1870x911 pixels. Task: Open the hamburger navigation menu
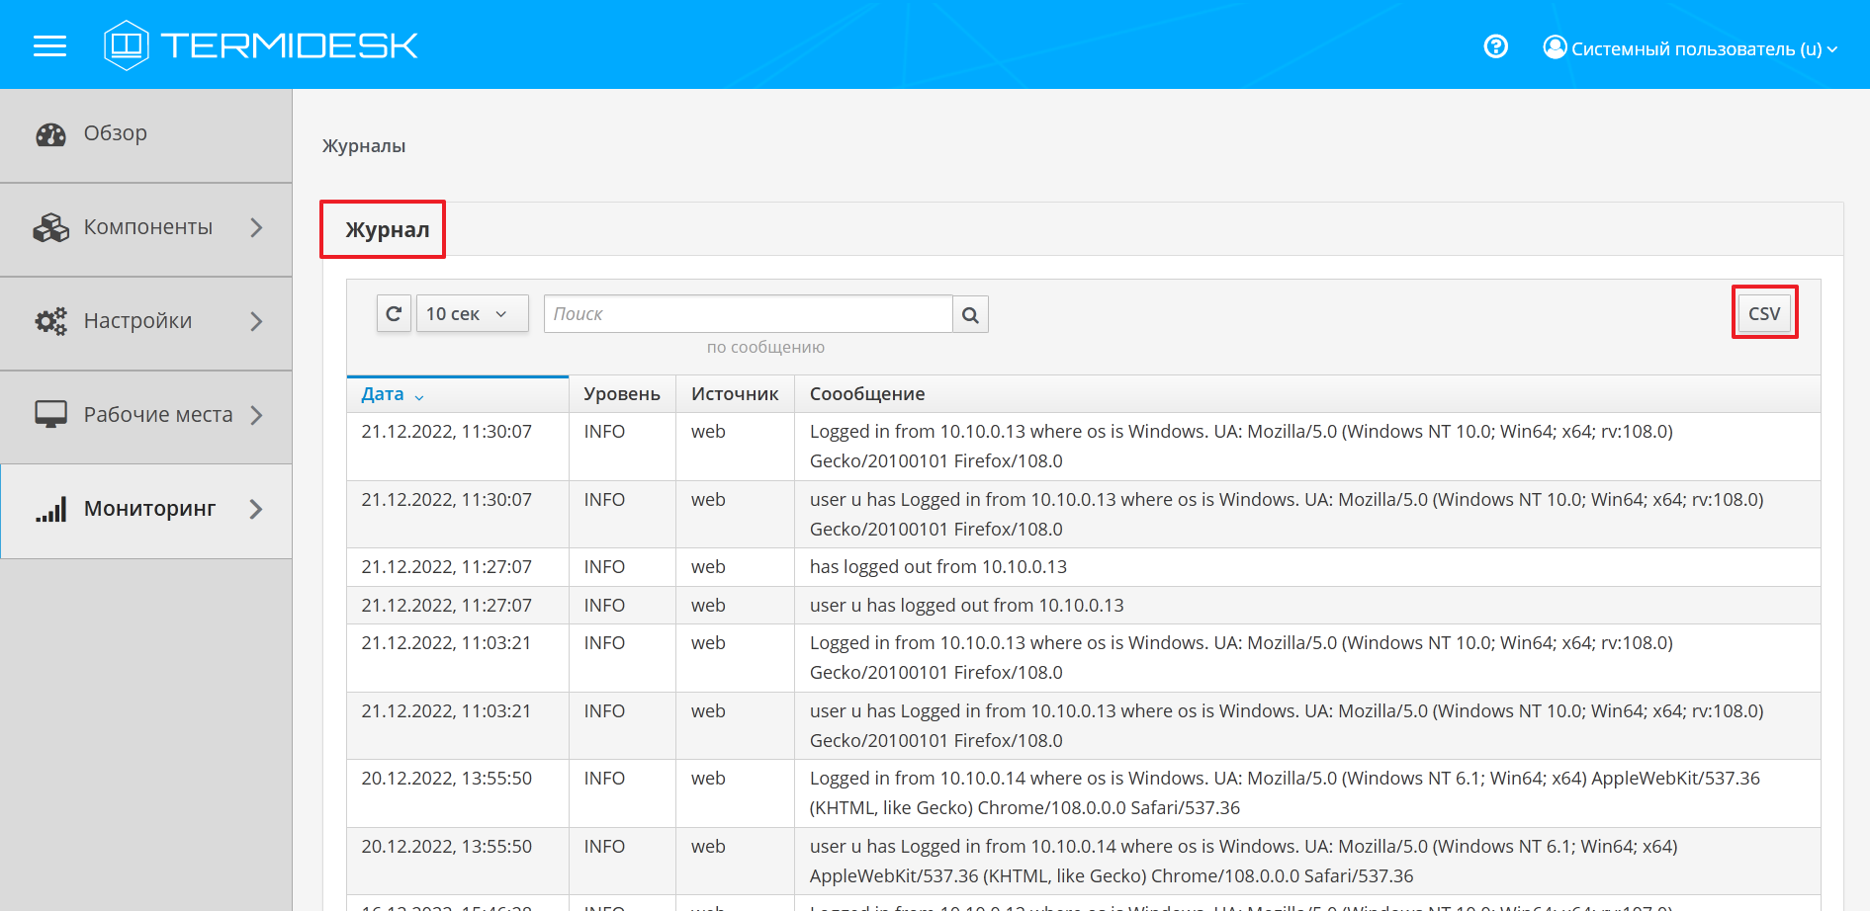click(49, 45)
